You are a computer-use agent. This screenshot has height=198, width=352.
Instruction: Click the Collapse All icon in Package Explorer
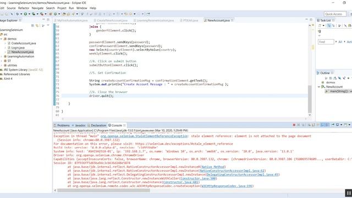tap(32, 25)
